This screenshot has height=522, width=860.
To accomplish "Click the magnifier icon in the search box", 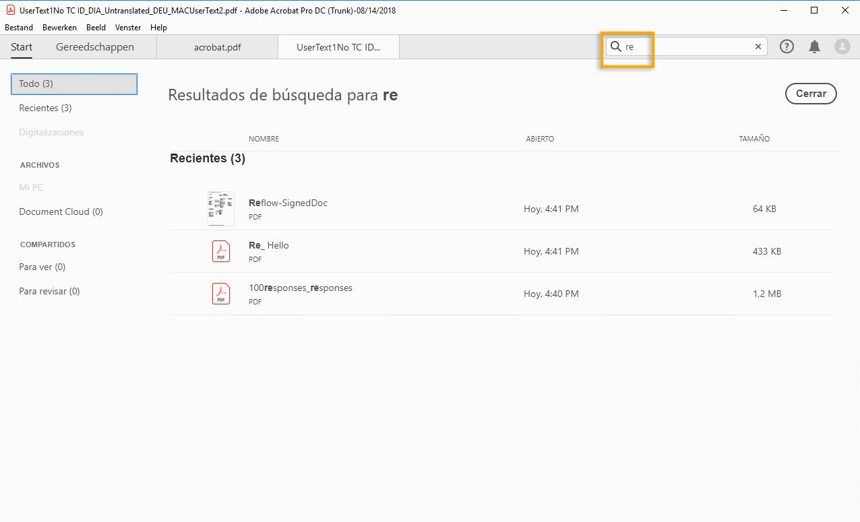I will coord(615,46).
